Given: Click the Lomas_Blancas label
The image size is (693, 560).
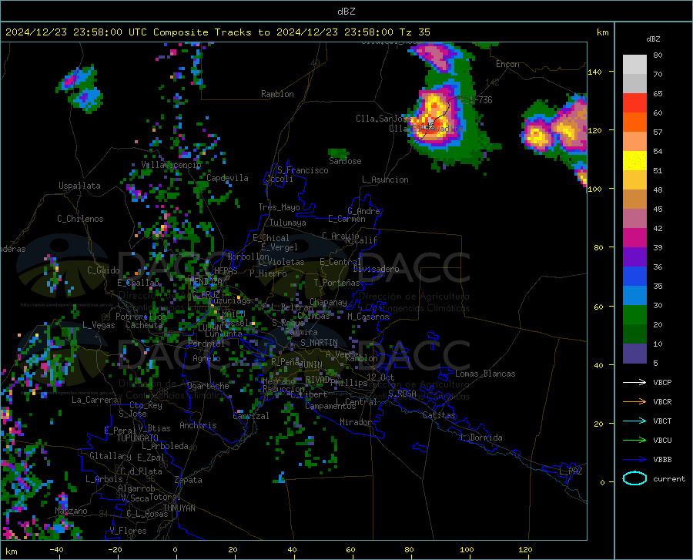Looking at the screenshot, I should [x=485, y=374].
